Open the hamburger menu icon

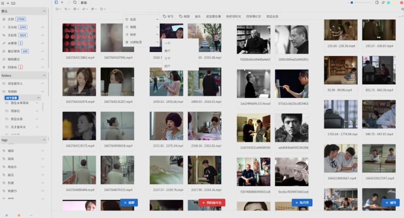(3, 3)
